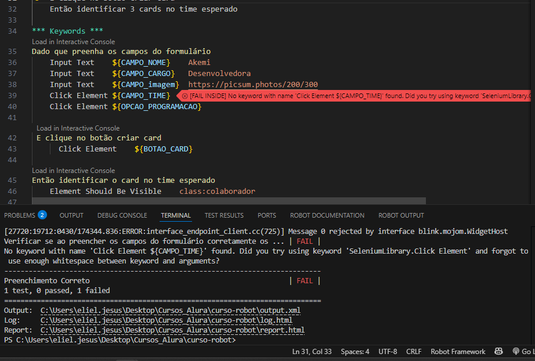Click Load in Interactive Console above line 42

point(78,128)
